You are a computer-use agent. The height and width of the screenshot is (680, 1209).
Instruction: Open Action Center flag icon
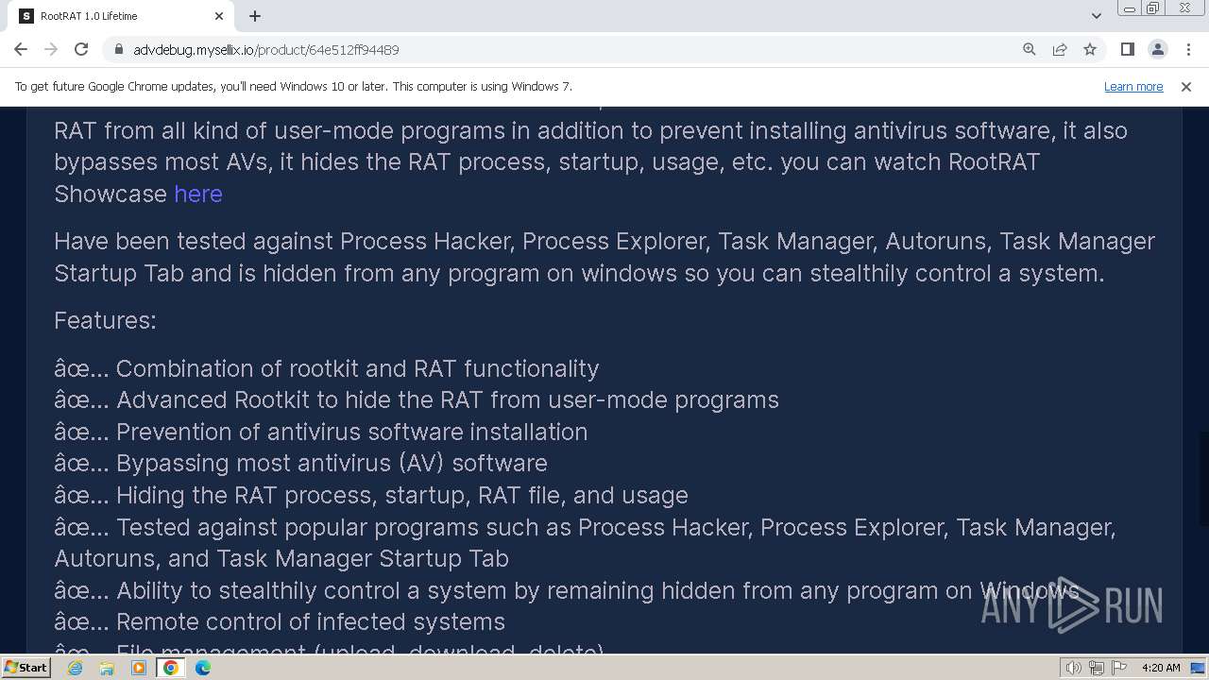[1119, 668]
